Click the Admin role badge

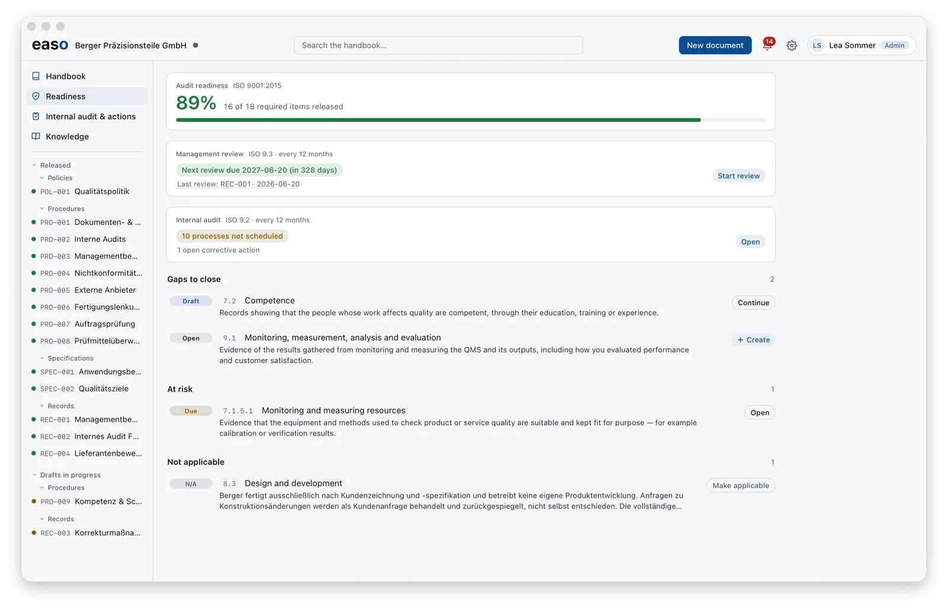pyautogui.click(x=894, y=46)
